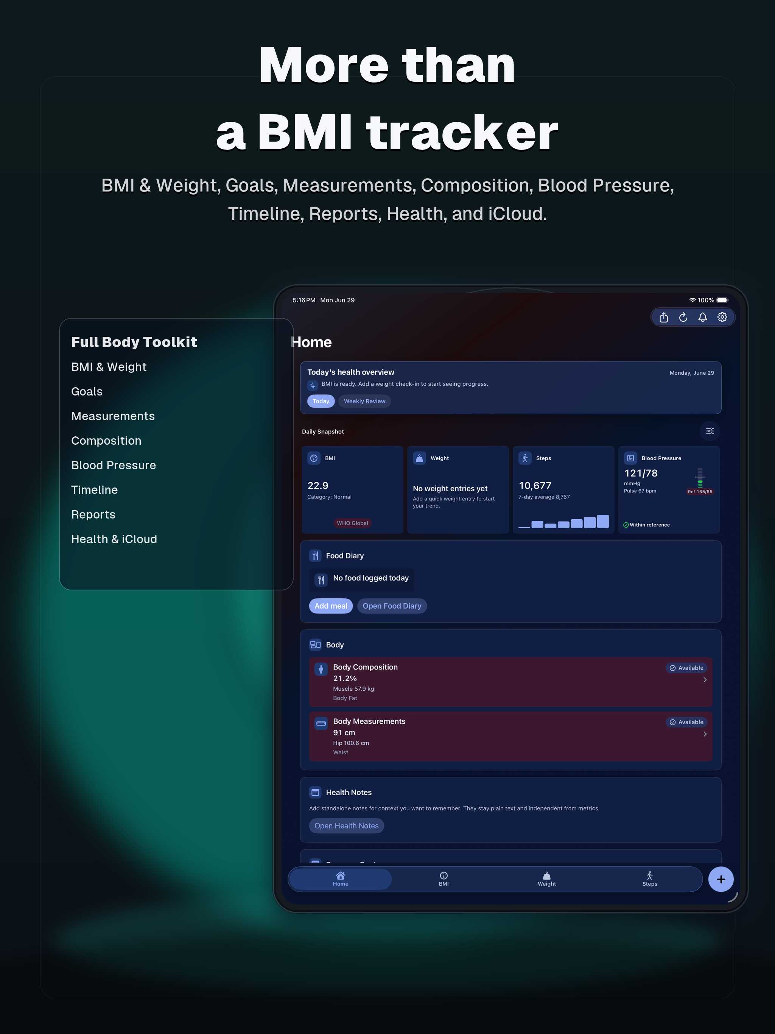Tap the share icon in the toolbar

click(663, 318)
